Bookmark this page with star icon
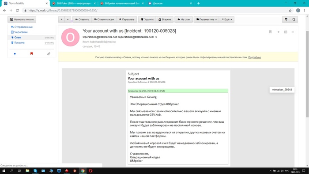The image size is (309, 174). 290,11
